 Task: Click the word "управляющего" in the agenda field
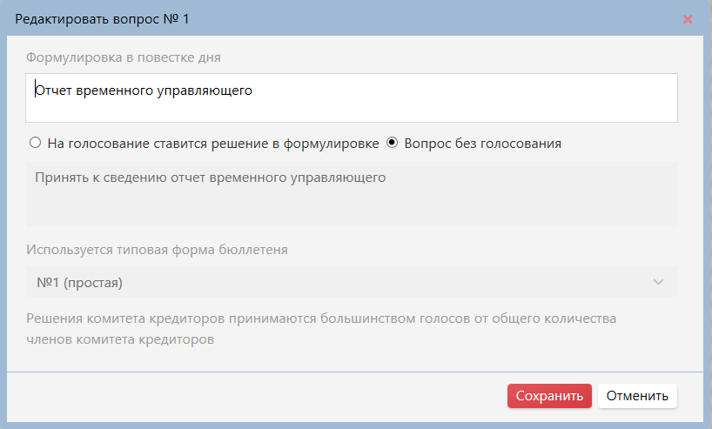click(x=208, y=90)
